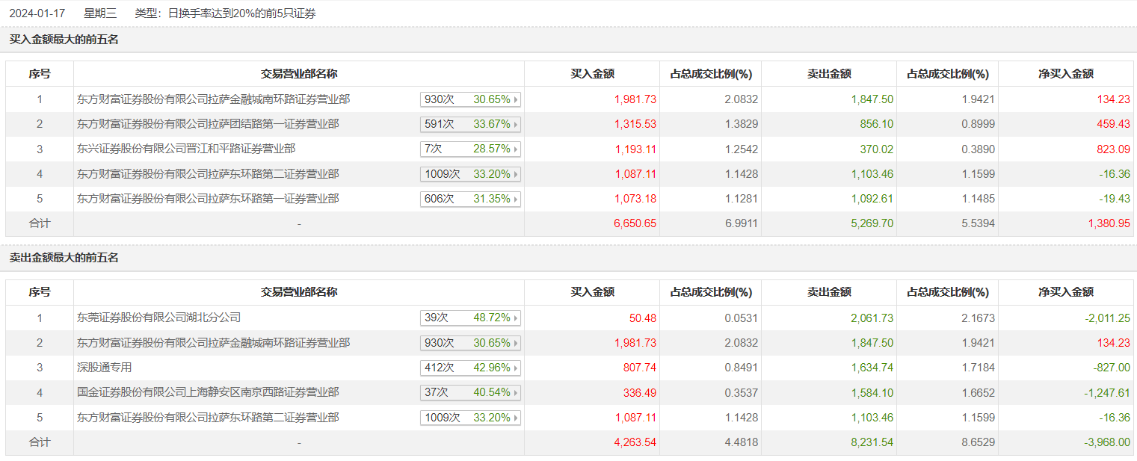Expand the 591次 33.67% dropdown arrow
Screen dimensions: 1137x461
point(515,124)
